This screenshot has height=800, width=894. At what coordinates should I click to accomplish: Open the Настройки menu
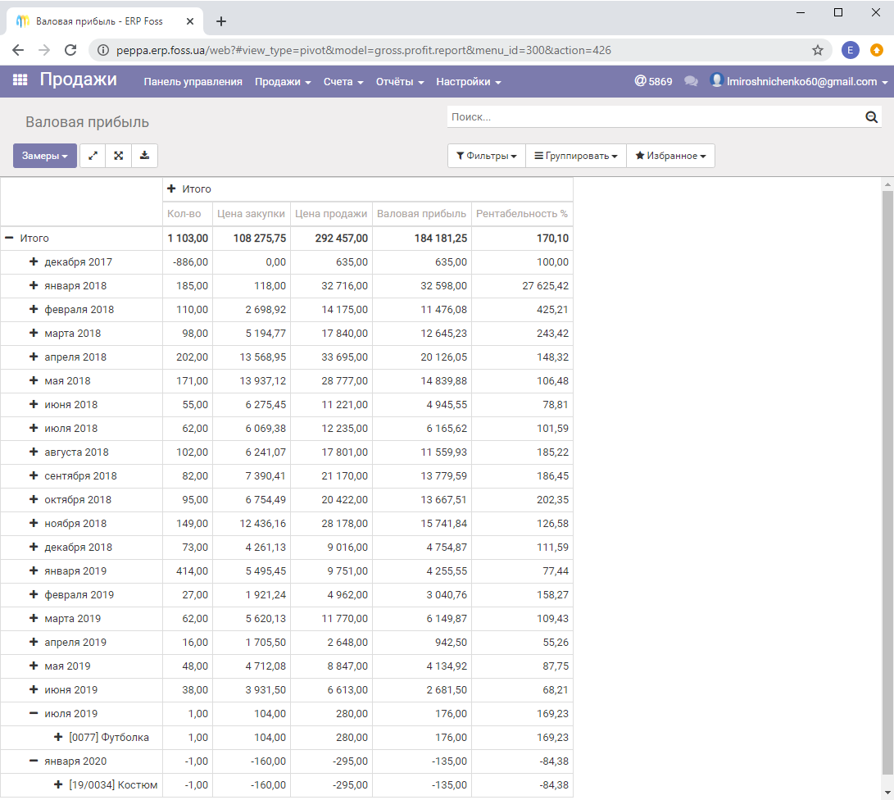[469, 81]
